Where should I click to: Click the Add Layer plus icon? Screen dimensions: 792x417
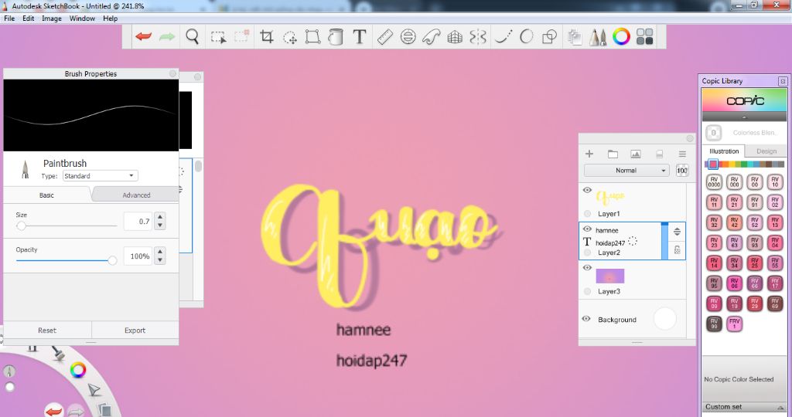589,154
